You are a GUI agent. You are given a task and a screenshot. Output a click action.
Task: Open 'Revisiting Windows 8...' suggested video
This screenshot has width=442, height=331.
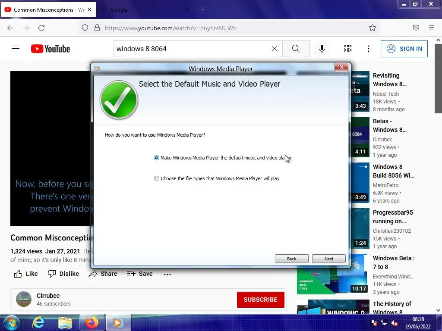[x=390, y=80]
